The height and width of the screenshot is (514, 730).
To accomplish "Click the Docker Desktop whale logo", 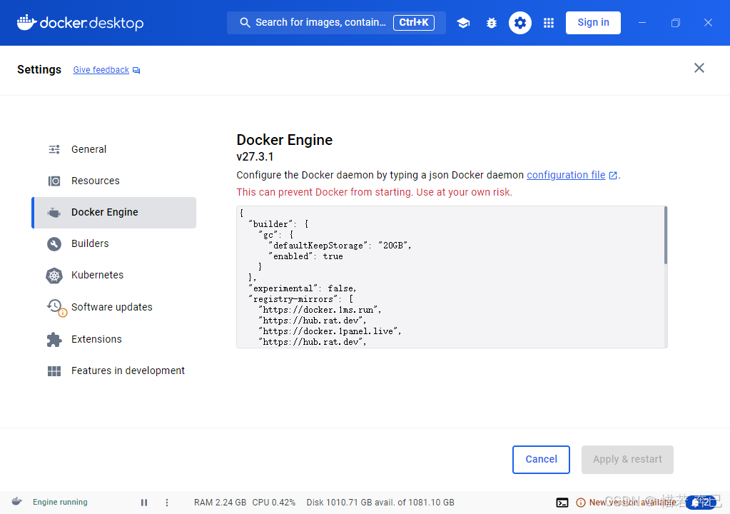I will pyautogui.click(x=26, y=22).
